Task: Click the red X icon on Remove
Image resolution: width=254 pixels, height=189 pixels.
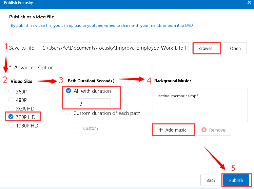Action: tap(204, 130)
